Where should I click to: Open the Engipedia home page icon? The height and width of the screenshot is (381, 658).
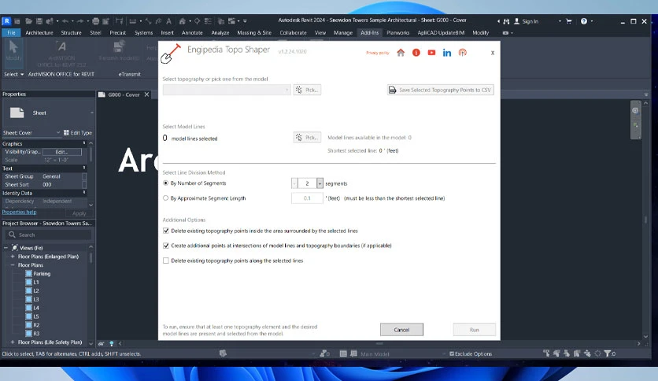(x=401, y=53)
